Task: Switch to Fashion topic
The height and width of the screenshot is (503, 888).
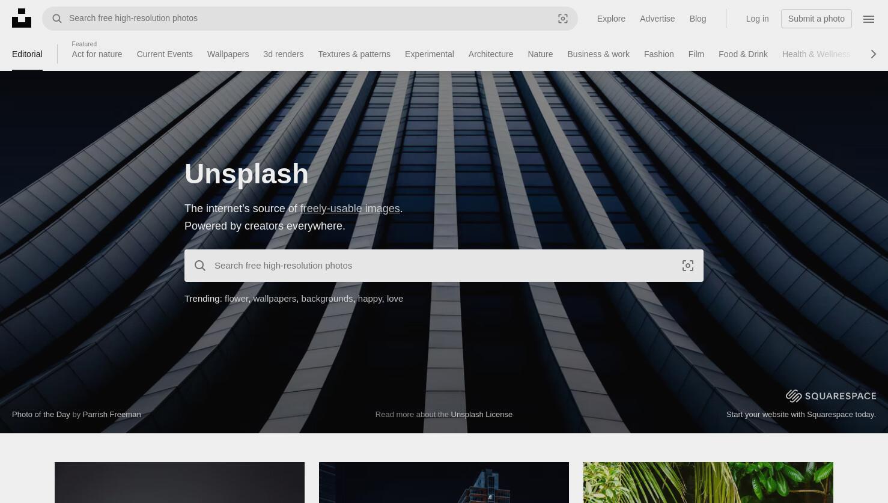Action: point(658,54)
